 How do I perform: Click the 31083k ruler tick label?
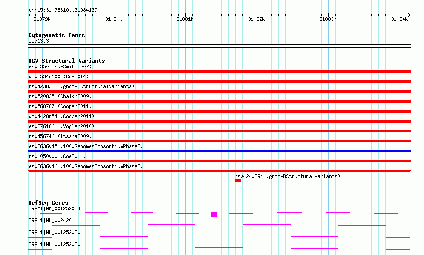328,19
